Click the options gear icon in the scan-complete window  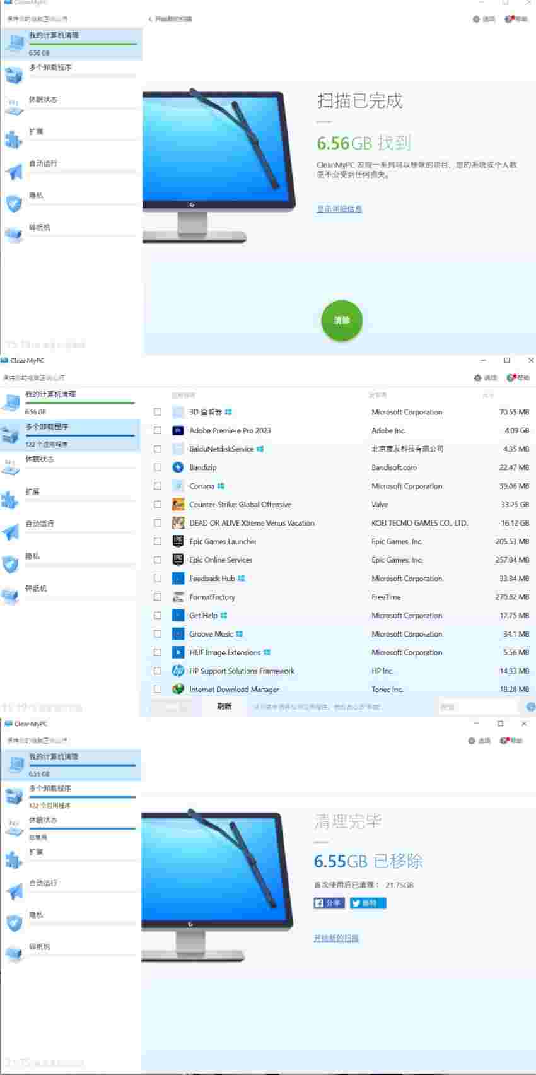[x=476, y=19]
